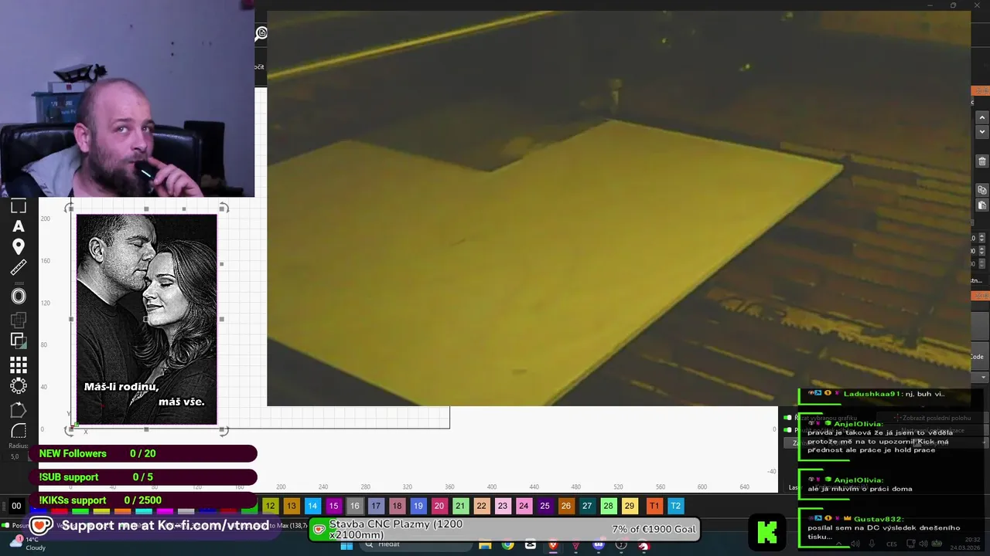Pick gray layer color 16 in palette

coord(354,507)
